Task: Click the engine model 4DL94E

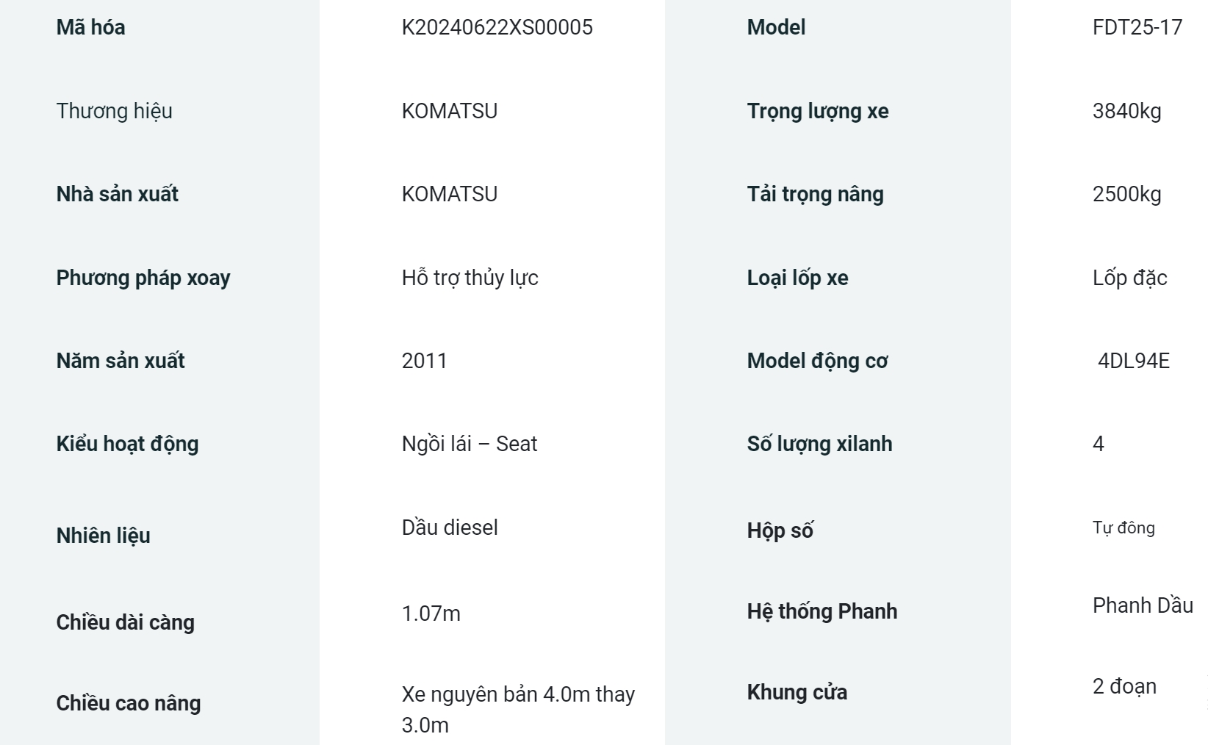Action: coord(1133,361)
